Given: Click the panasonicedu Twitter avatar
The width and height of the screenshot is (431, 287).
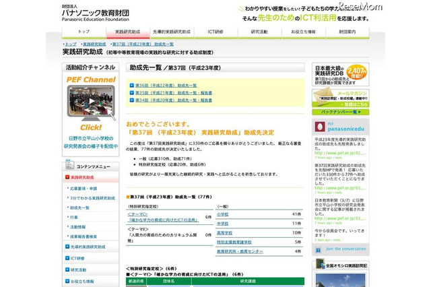Looking at the screenshot, I should pyautogui.click(x=320, y=127).
